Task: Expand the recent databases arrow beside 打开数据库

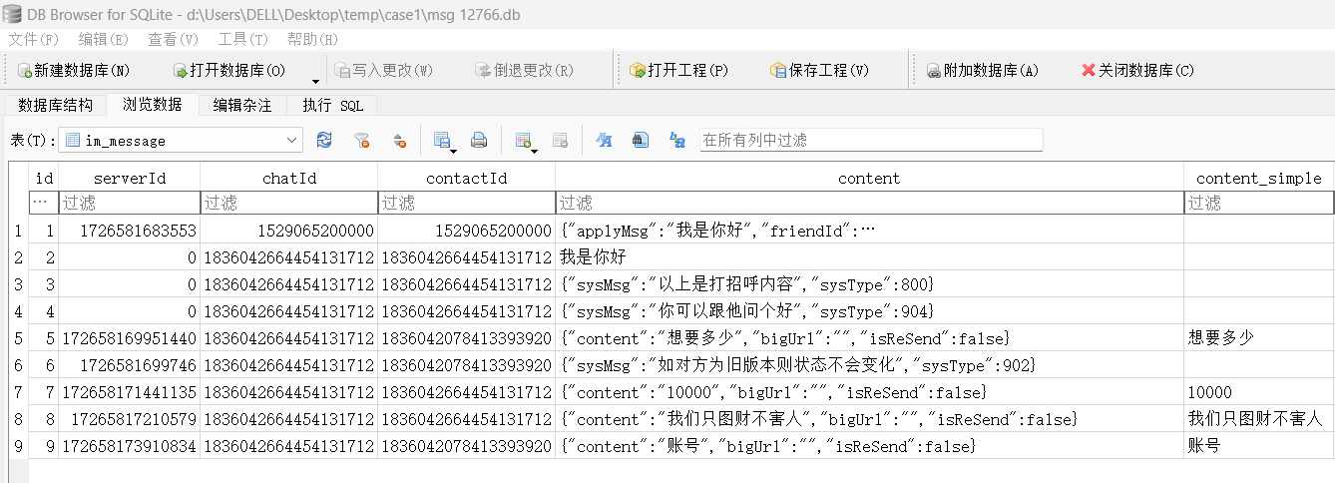Action: click(x=316, y=81)
